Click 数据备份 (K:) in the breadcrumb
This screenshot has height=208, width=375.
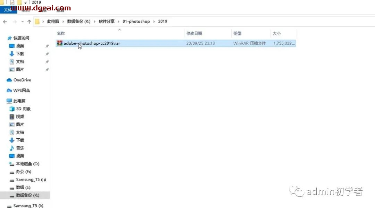79,21
